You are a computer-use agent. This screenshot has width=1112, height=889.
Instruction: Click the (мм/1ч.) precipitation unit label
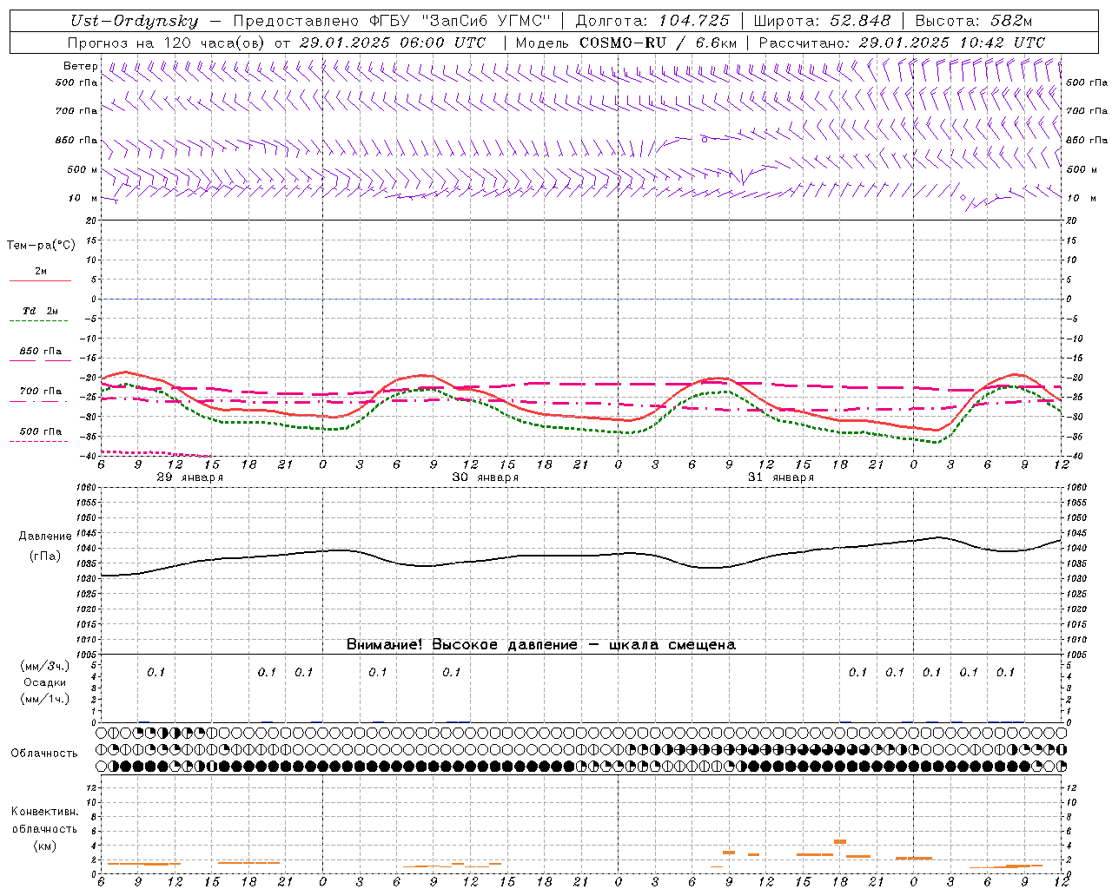[45, 699]
